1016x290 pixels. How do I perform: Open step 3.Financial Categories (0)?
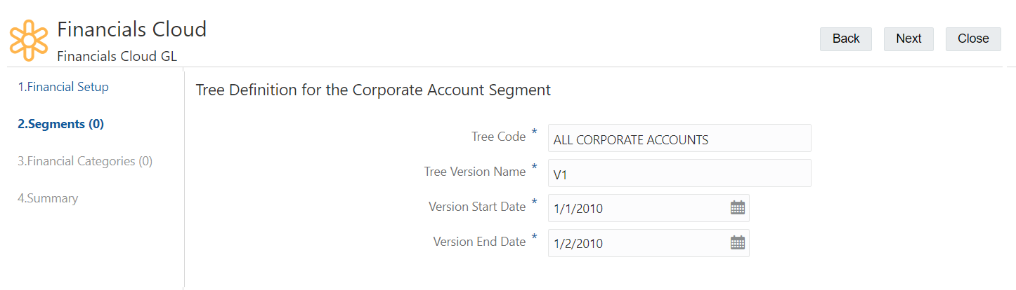point(85,161)
